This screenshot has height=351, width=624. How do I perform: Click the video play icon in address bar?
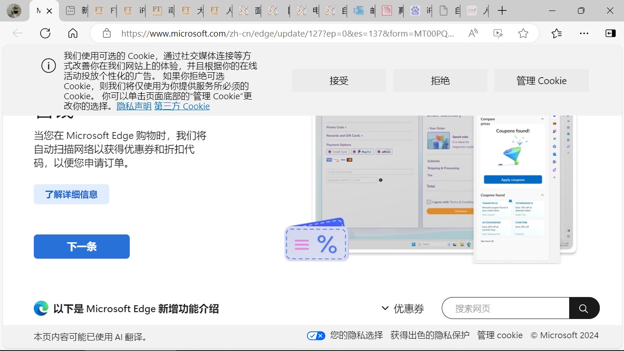click(498, 33)
